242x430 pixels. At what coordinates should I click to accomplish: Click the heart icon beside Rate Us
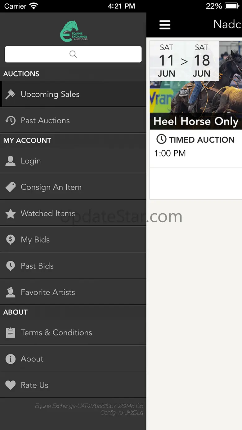coord(11,385)
